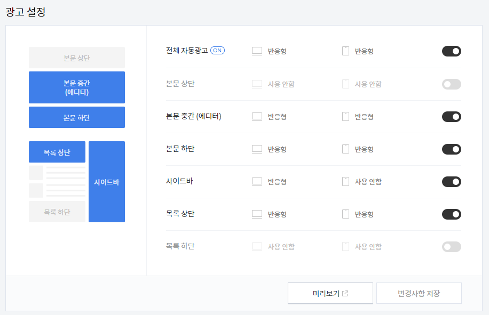
Task: Enable the 목록 하단 ad toggle
Action: (x=451, y=247)
